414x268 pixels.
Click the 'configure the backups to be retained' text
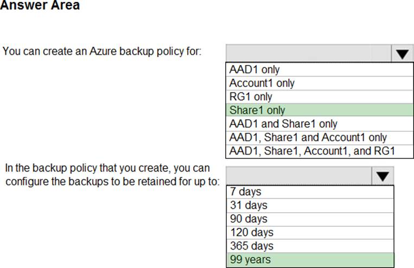pos(112,181)
